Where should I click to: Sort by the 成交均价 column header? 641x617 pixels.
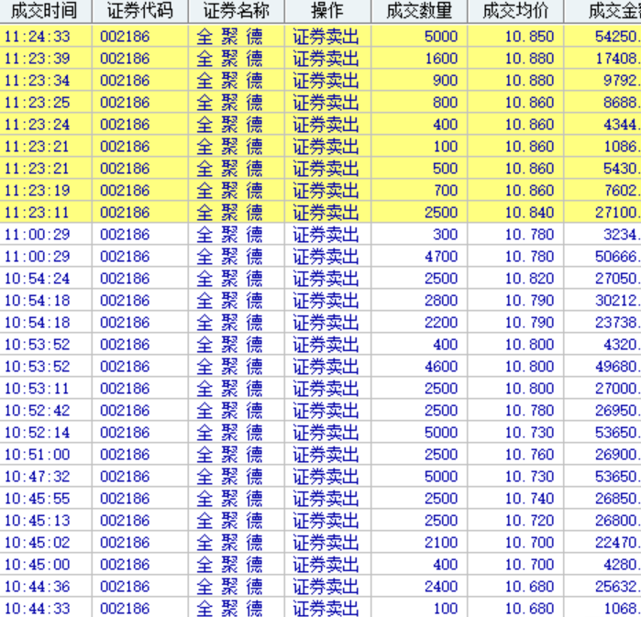(x=515, y=11)
